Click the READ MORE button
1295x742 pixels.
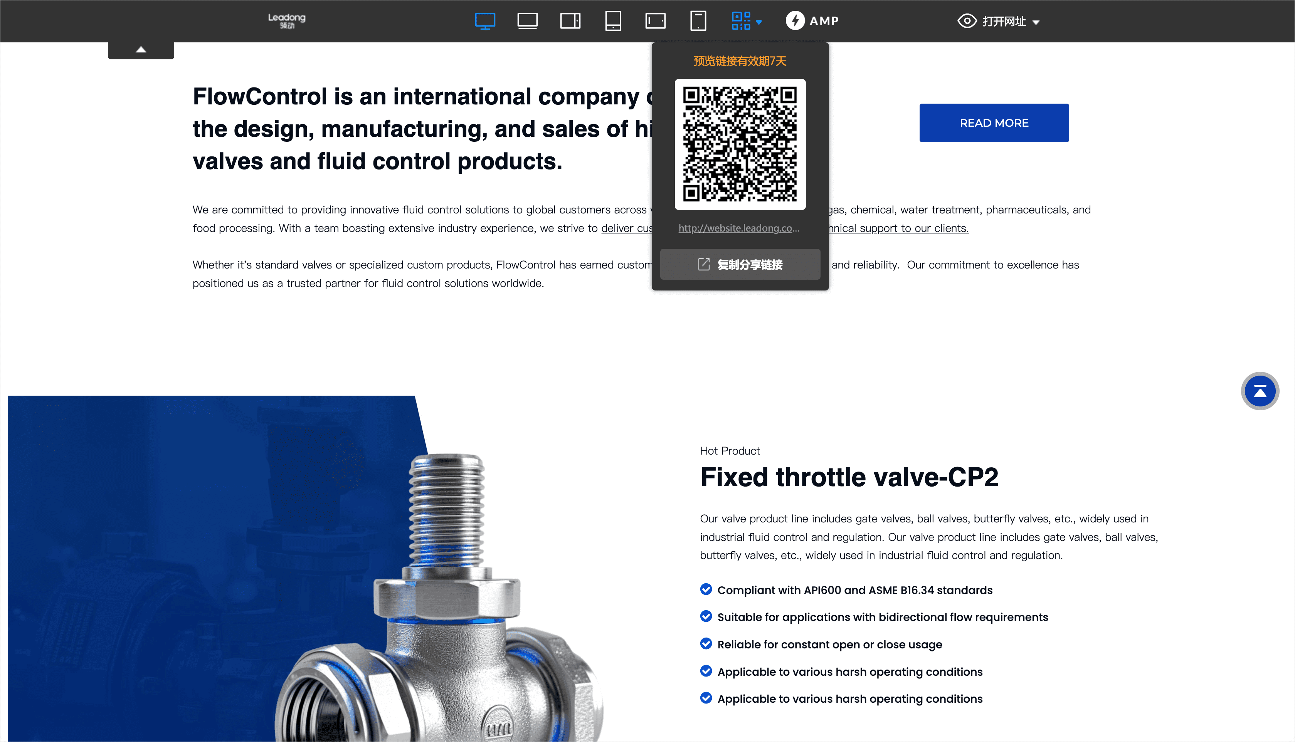click(994, 123)
